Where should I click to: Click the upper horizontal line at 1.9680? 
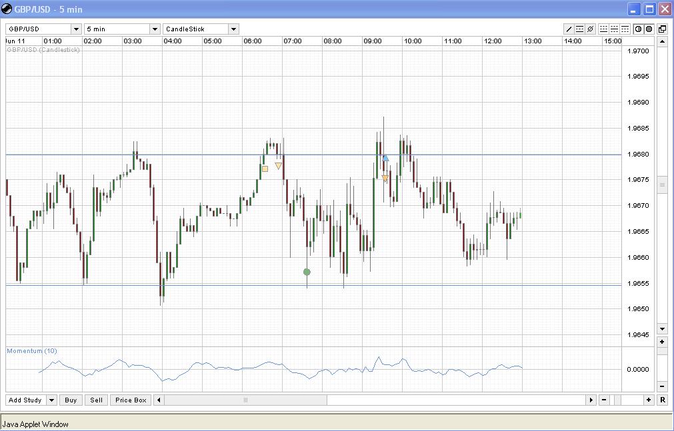point(313,155)
